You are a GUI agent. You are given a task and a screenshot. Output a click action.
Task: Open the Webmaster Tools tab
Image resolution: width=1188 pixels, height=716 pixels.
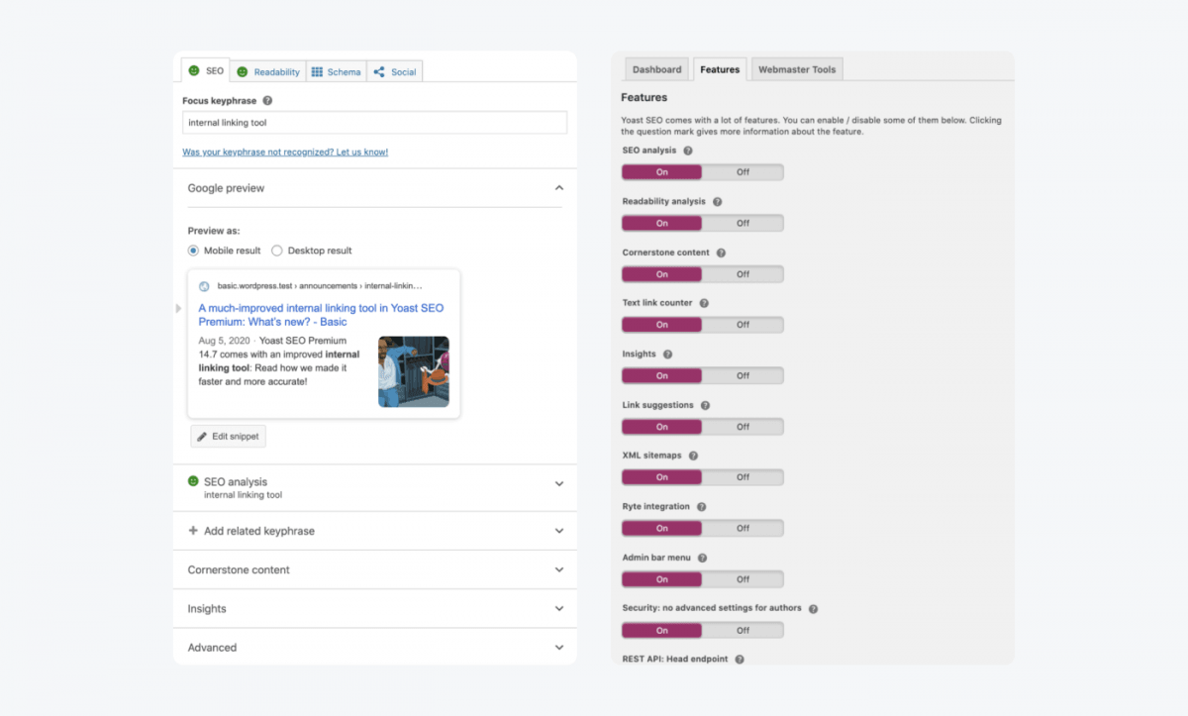796,69
